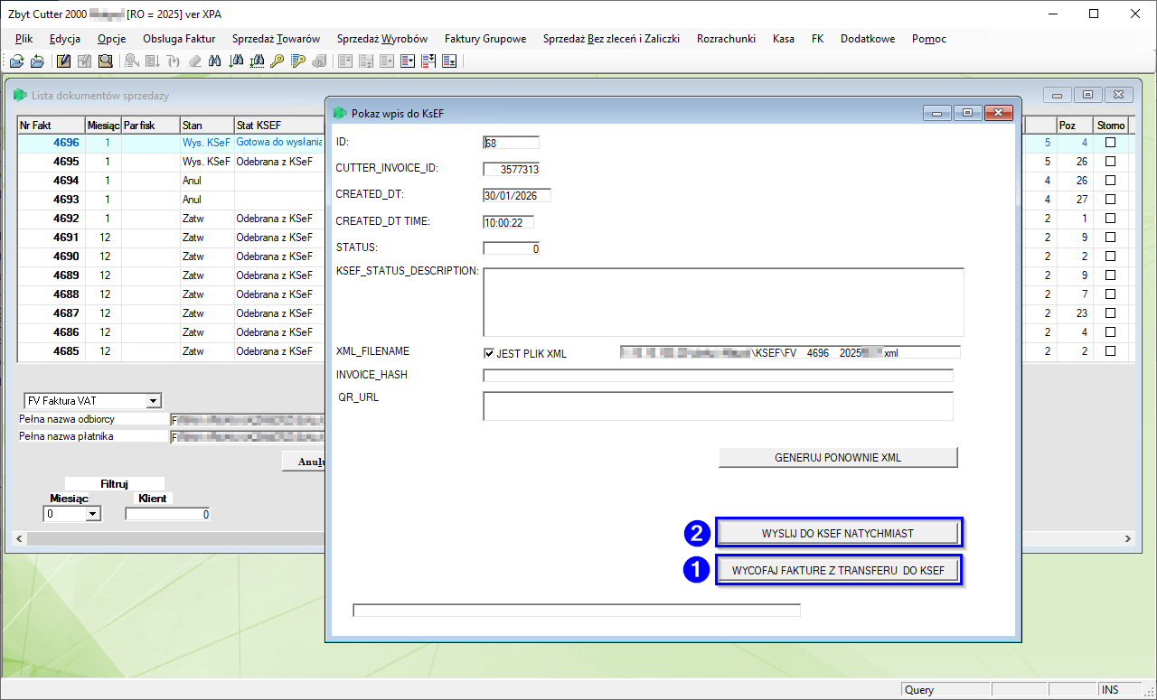Viewport: 1157px width, 700px height.
Task: Click the greyed eraser toolbar icon
Action: point(194,61)
